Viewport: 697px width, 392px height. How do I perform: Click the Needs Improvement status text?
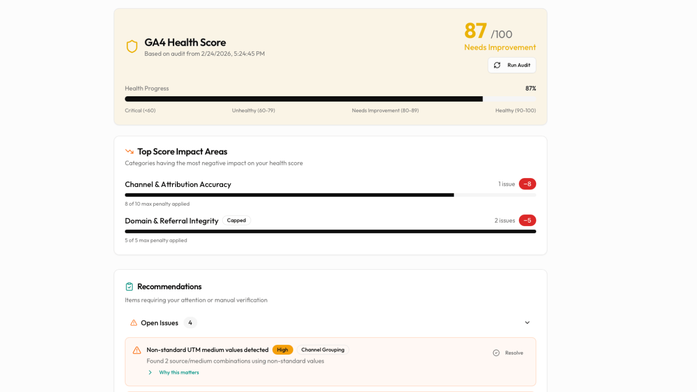click(x=500, y=47)
